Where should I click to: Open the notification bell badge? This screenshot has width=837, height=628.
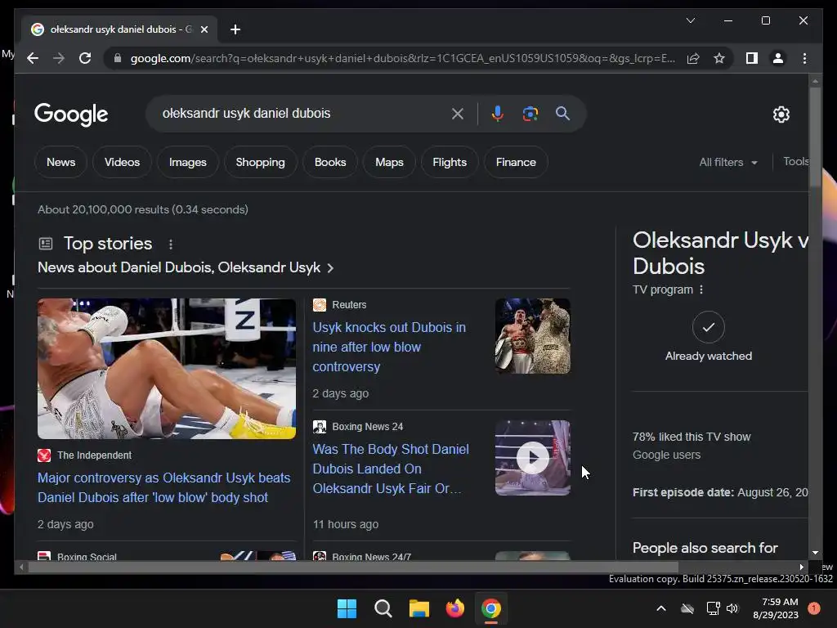coord(813,608)
